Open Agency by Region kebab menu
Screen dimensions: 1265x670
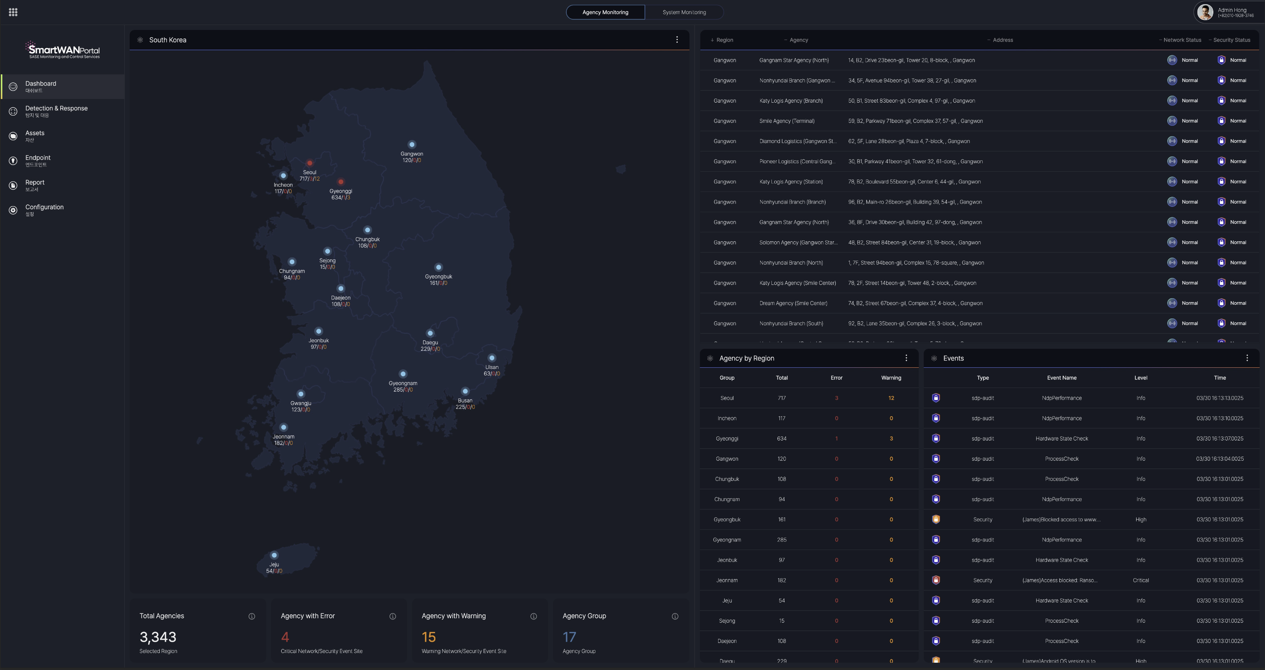(906, 358)
